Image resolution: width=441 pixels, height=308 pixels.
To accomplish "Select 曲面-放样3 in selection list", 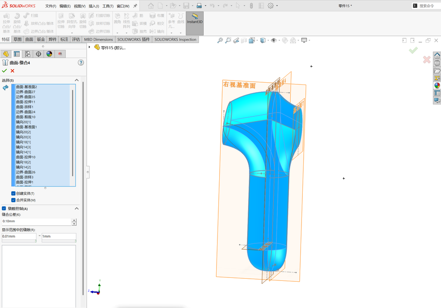I will [x=25, y=177].
